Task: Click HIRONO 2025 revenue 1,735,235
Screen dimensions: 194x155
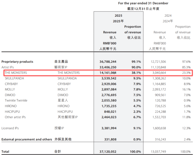Action: click(109, 106)
